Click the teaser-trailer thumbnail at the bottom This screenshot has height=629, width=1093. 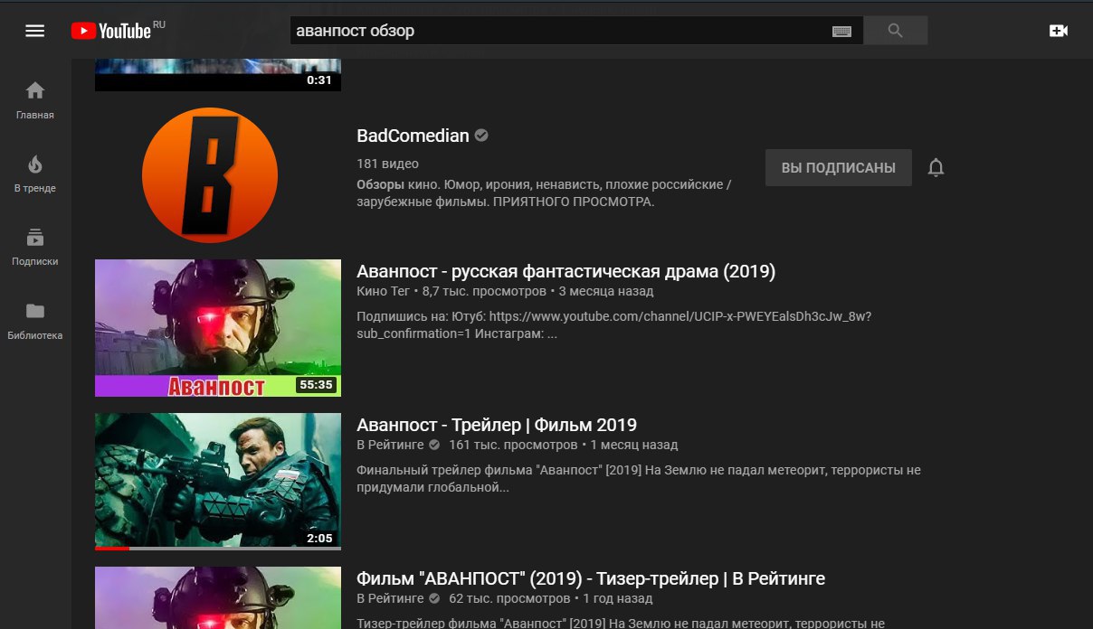pyautogui.click(x=218, y=598)
